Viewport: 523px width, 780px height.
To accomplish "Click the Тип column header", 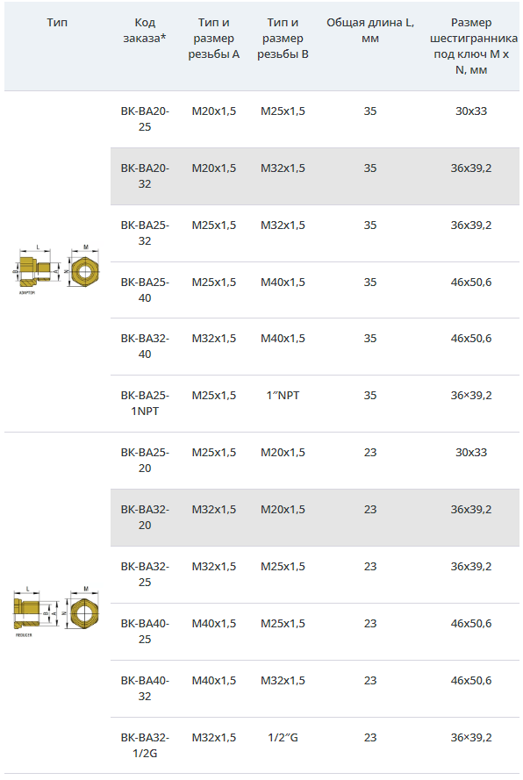I will pyautogui.click(x=57, y=23).
